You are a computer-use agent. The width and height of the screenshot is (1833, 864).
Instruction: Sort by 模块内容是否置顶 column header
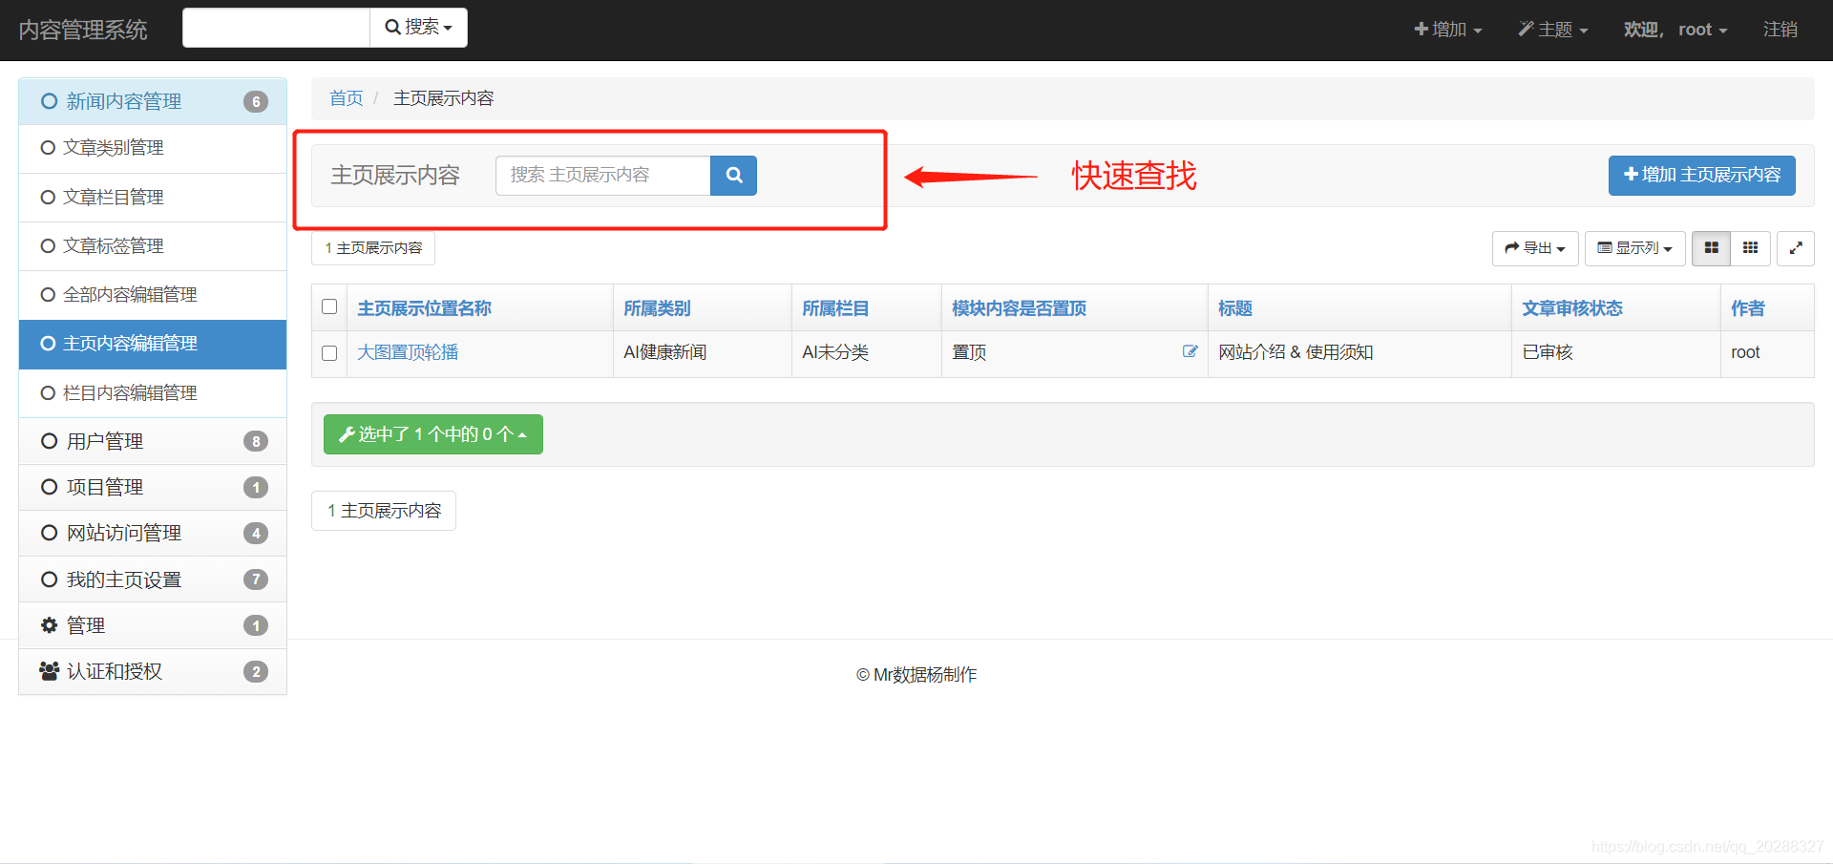(1019, 308)
